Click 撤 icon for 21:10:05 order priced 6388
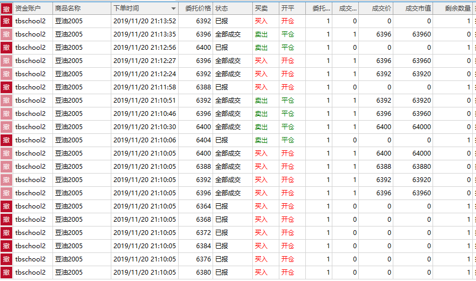This screenshot has width=476, height=281. (x=6, y=167)
